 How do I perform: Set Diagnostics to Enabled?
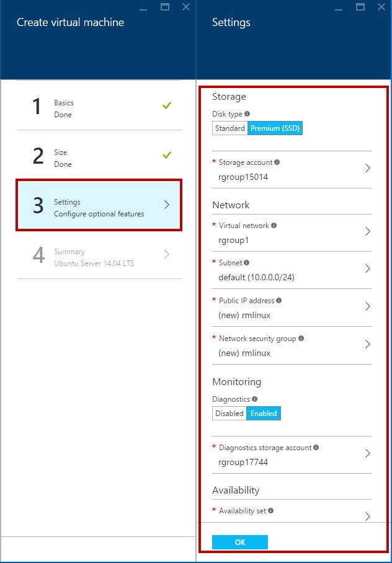coord(264,414)
